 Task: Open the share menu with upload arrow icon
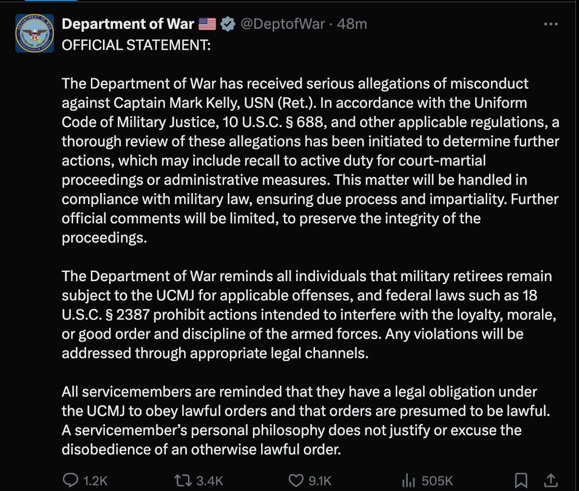click(x=551, y=481)
